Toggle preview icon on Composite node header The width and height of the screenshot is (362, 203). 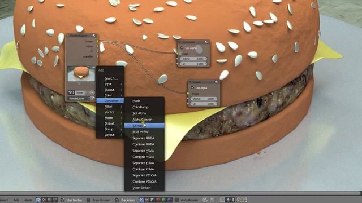[x=206, y=42]
